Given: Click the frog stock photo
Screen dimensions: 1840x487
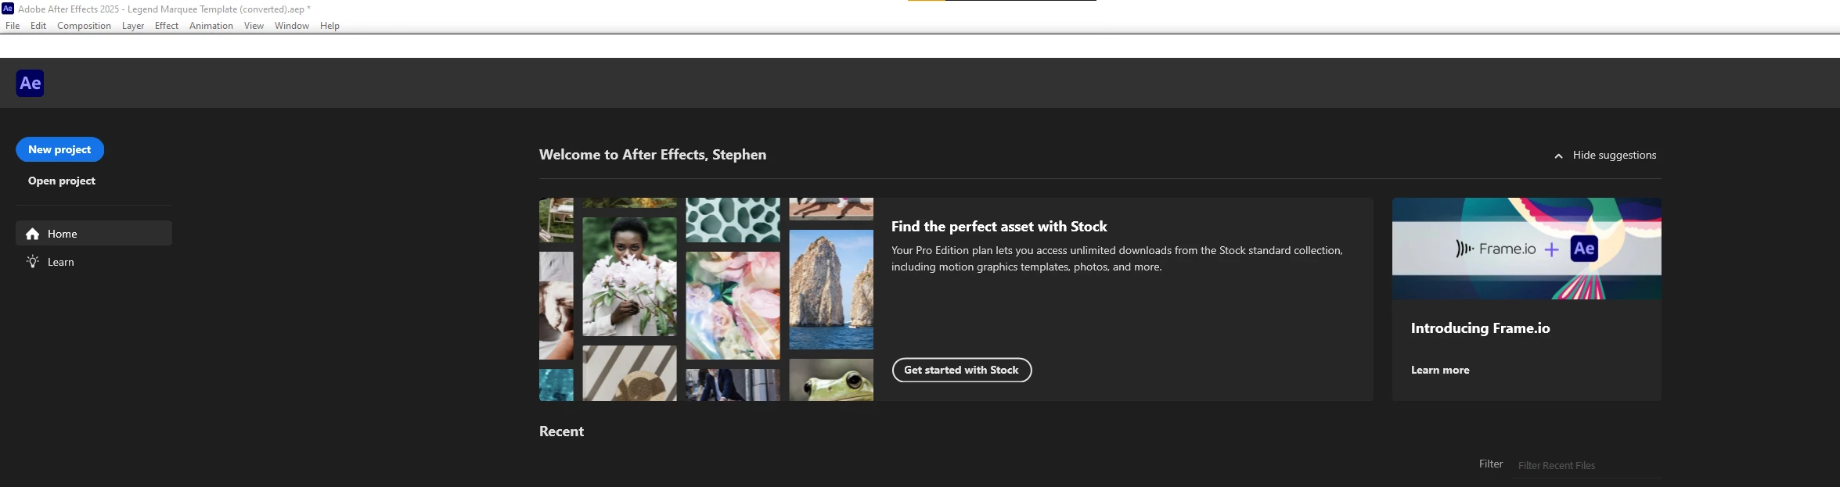Looking at the screenshot, I should tap(831, 380).
